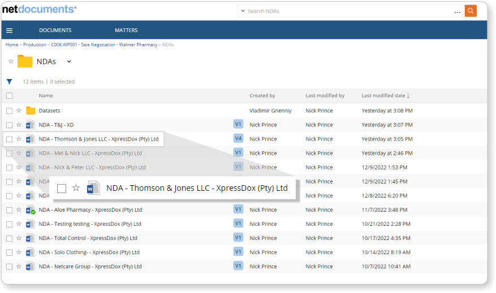Image resolution: width=496 pixels, height=293 pixels.
Task: Check the NDA - Solo Clothing checkbox
Action: point(10,253)
